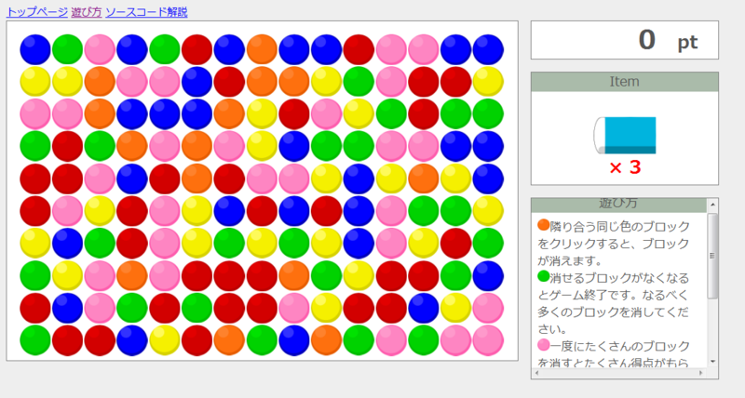Click the first yellow ball in third row
The image size is (745, 398).
262,113
